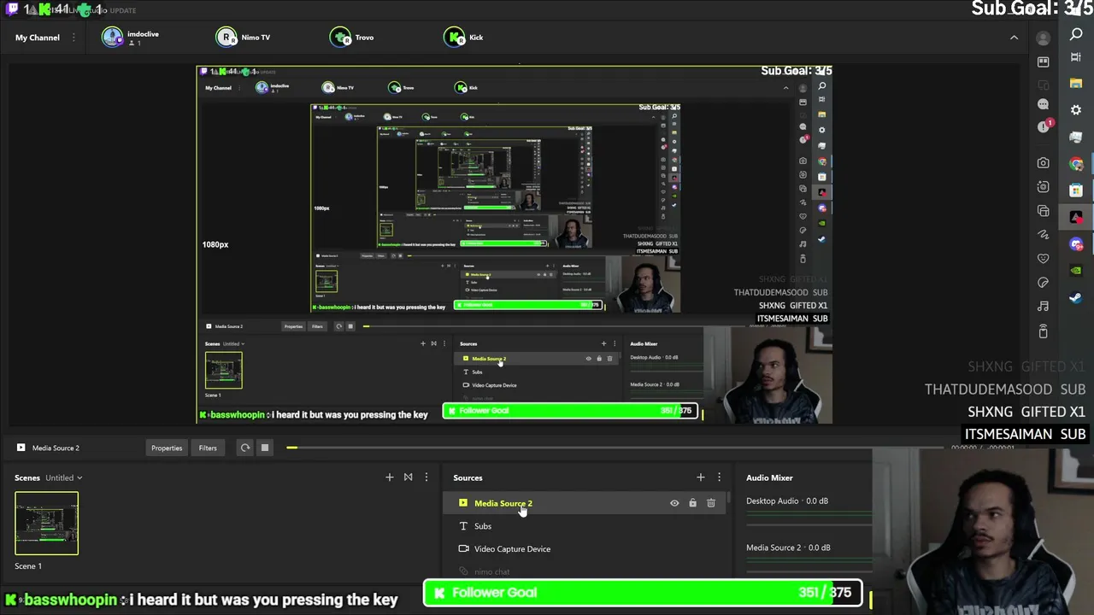
Task: Add a new source with the plus icon
Action: tap(701, 477)
